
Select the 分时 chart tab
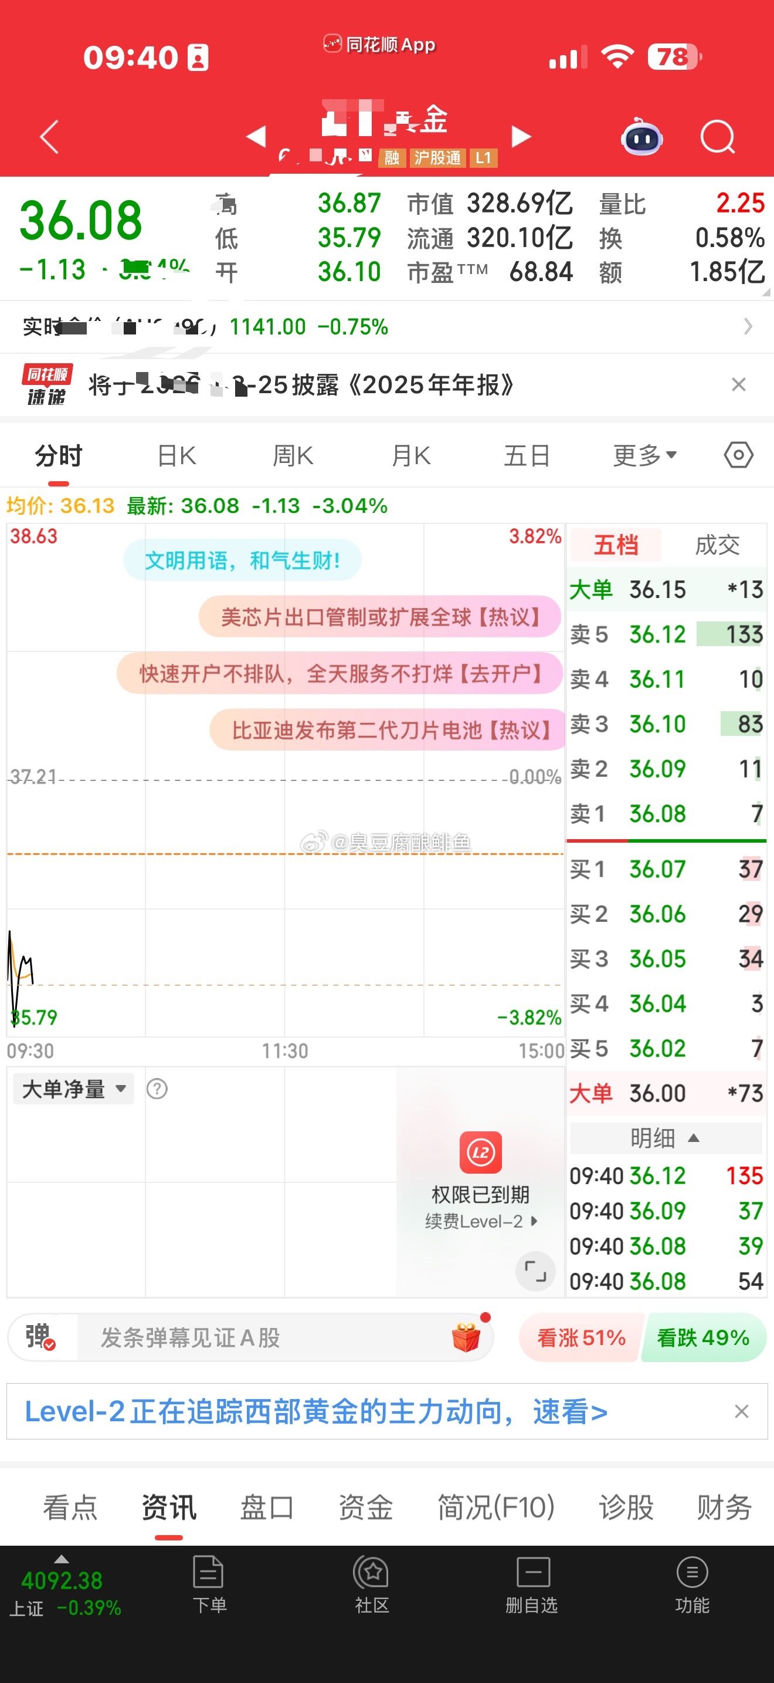coord(59,455)
